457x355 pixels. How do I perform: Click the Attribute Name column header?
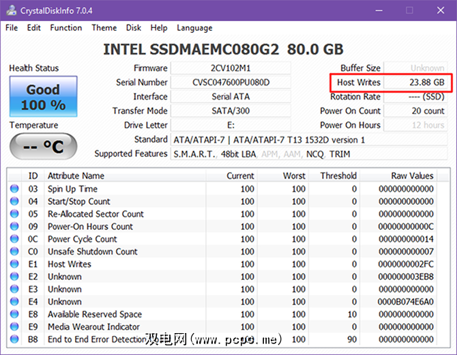tap(76, 175)
